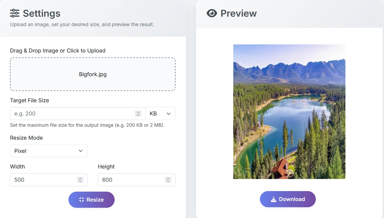
Task: Increase Target File Size with stepper up arrow
Action: click(x=138, y=112)
